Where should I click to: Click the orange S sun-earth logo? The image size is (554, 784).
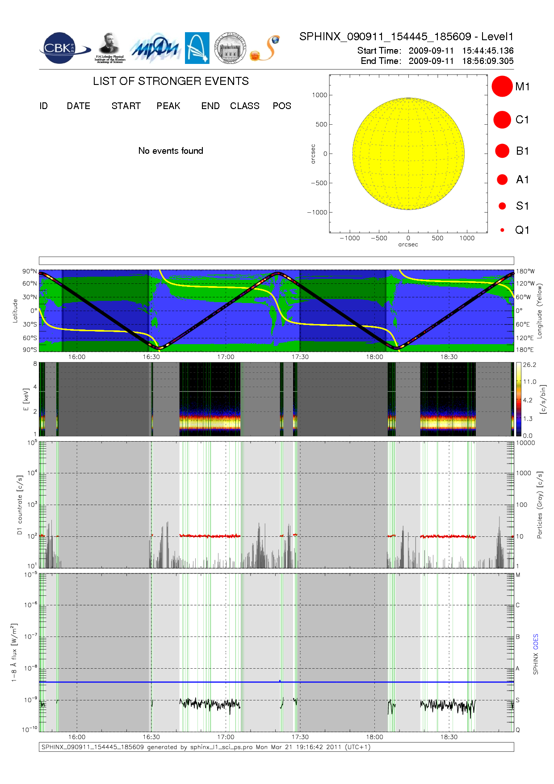[265, 48]
